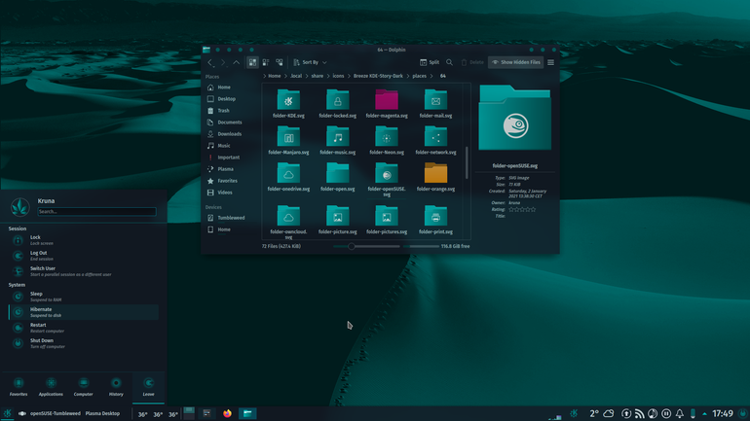The height and width of the screenshot is (421, 750).
Task: Switch to details view mode
Action: pyautogui.click(x=280, y=62)
